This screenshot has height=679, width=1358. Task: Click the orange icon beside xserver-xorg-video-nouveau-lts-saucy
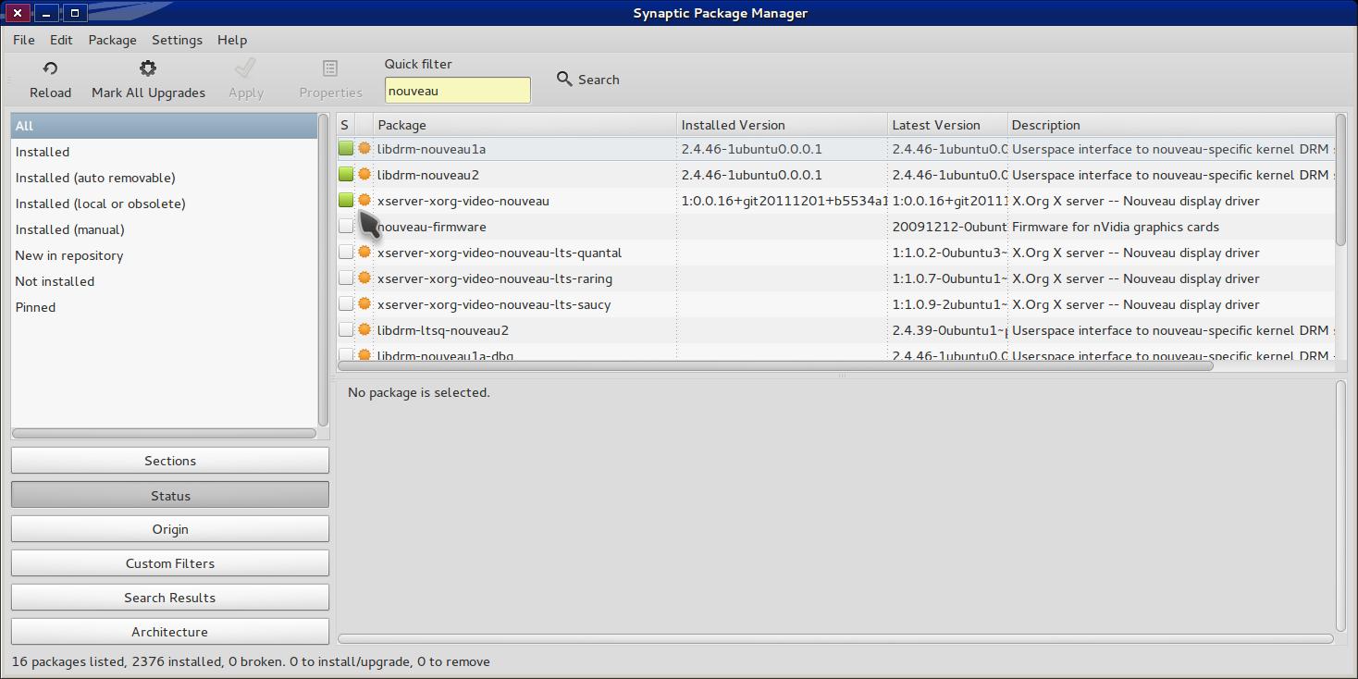click(364, 304)
